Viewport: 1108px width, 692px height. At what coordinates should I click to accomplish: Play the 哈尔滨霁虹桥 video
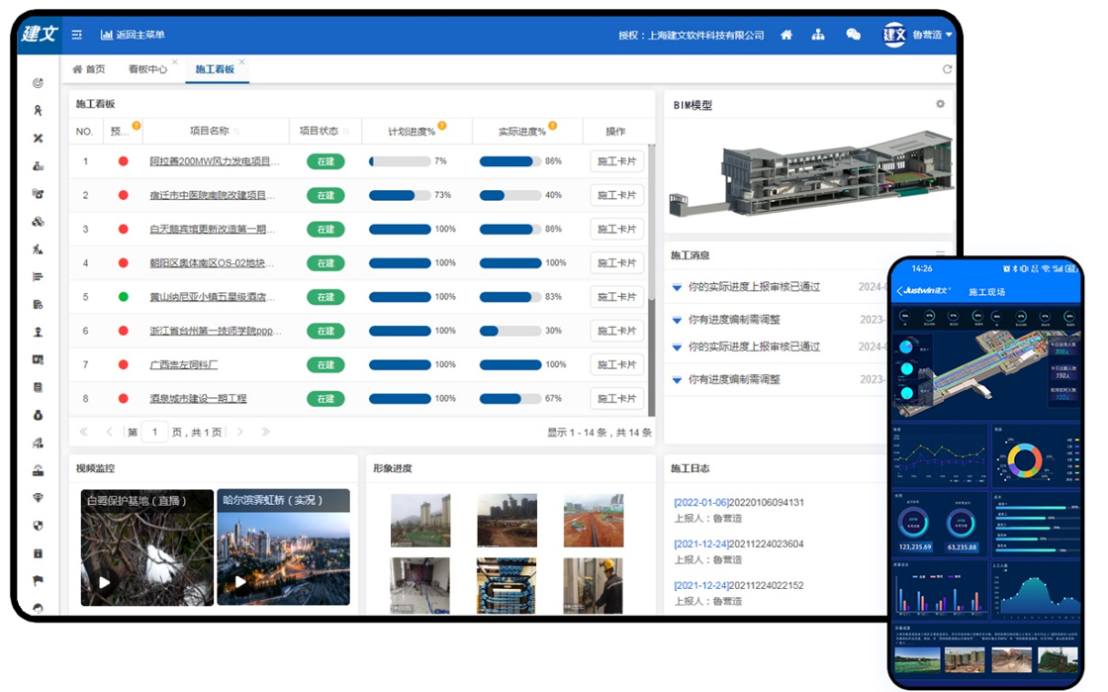[239, 582]
